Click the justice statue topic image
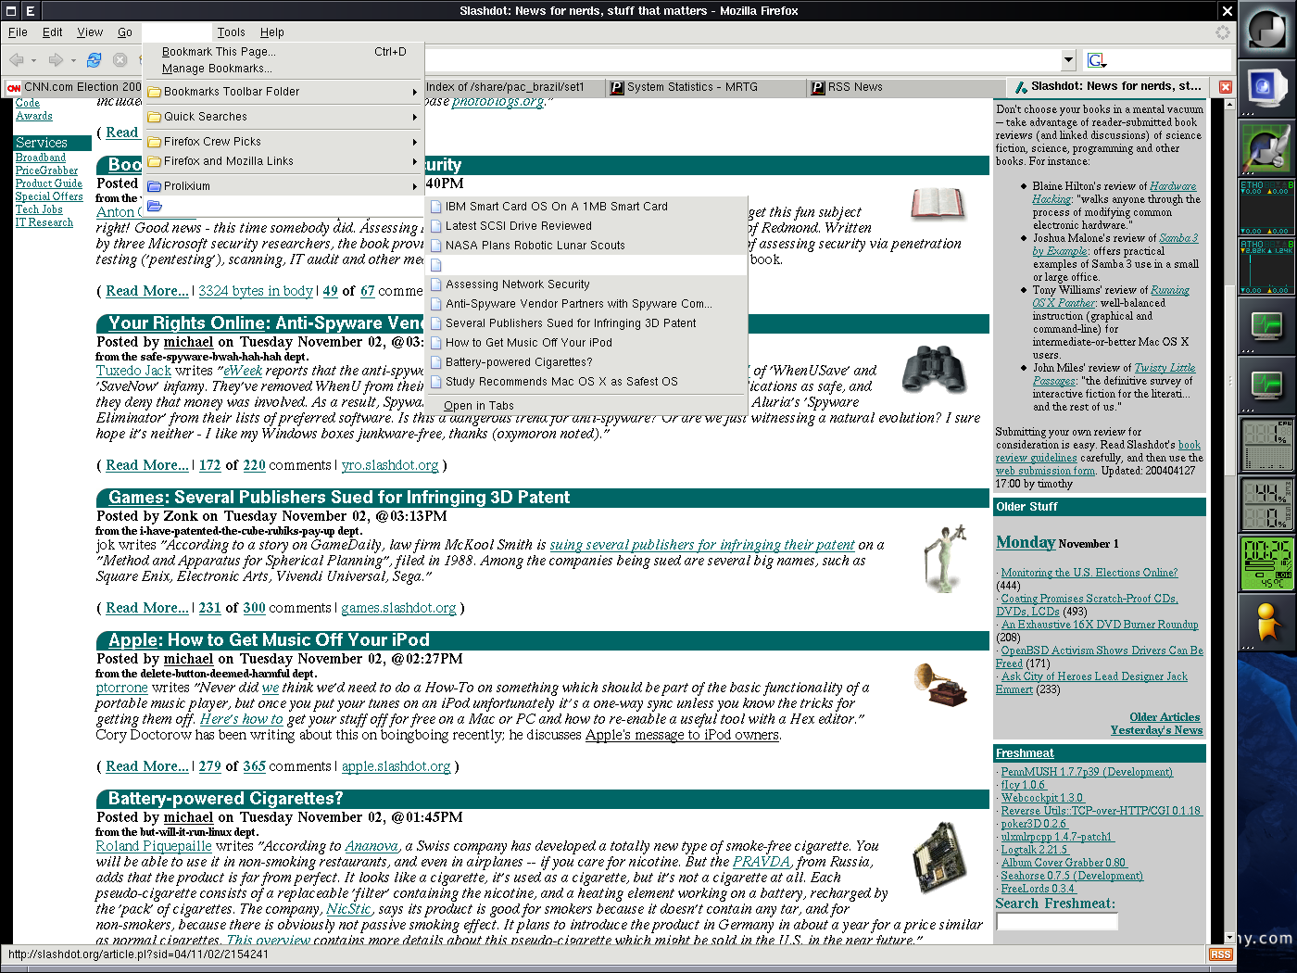The height and width of the screenshot is (973, 1297). coord(945,558)
